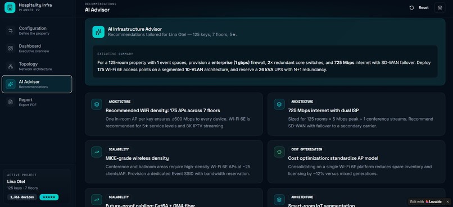Click the AI Advisor sparkle sidebar icon
Viewport: 453px width, 207px height.
(x=11, y=84)
